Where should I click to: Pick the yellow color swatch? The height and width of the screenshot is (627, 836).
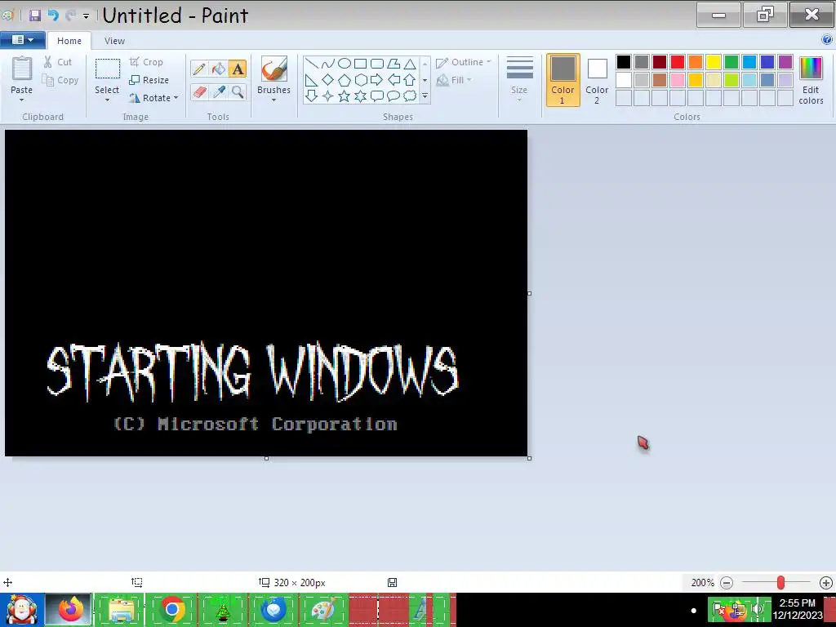714,62
